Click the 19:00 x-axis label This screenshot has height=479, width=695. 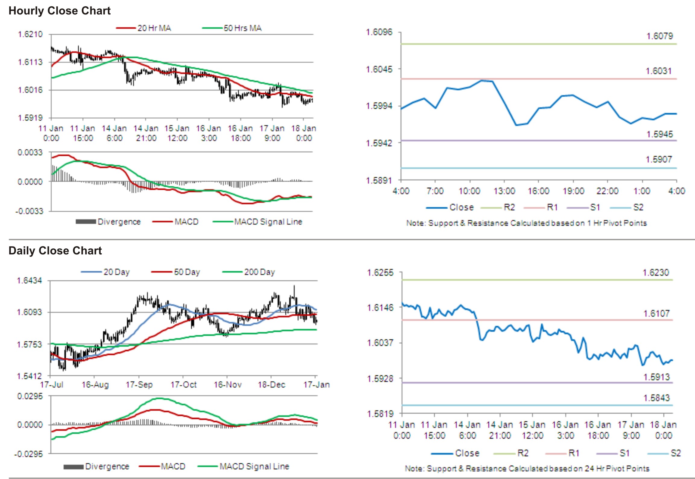(x=573, y=191)
